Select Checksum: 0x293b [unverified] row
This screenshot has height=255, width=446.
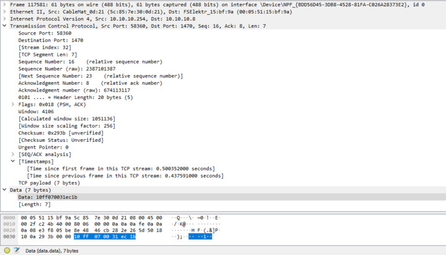61,132
